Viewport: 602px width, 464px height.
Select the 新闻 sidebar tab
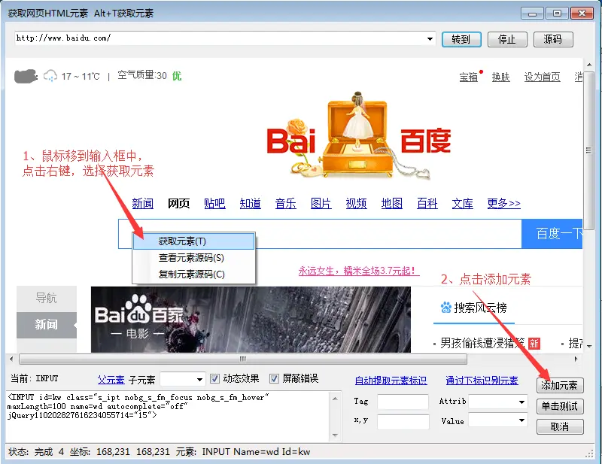point(47,325)
